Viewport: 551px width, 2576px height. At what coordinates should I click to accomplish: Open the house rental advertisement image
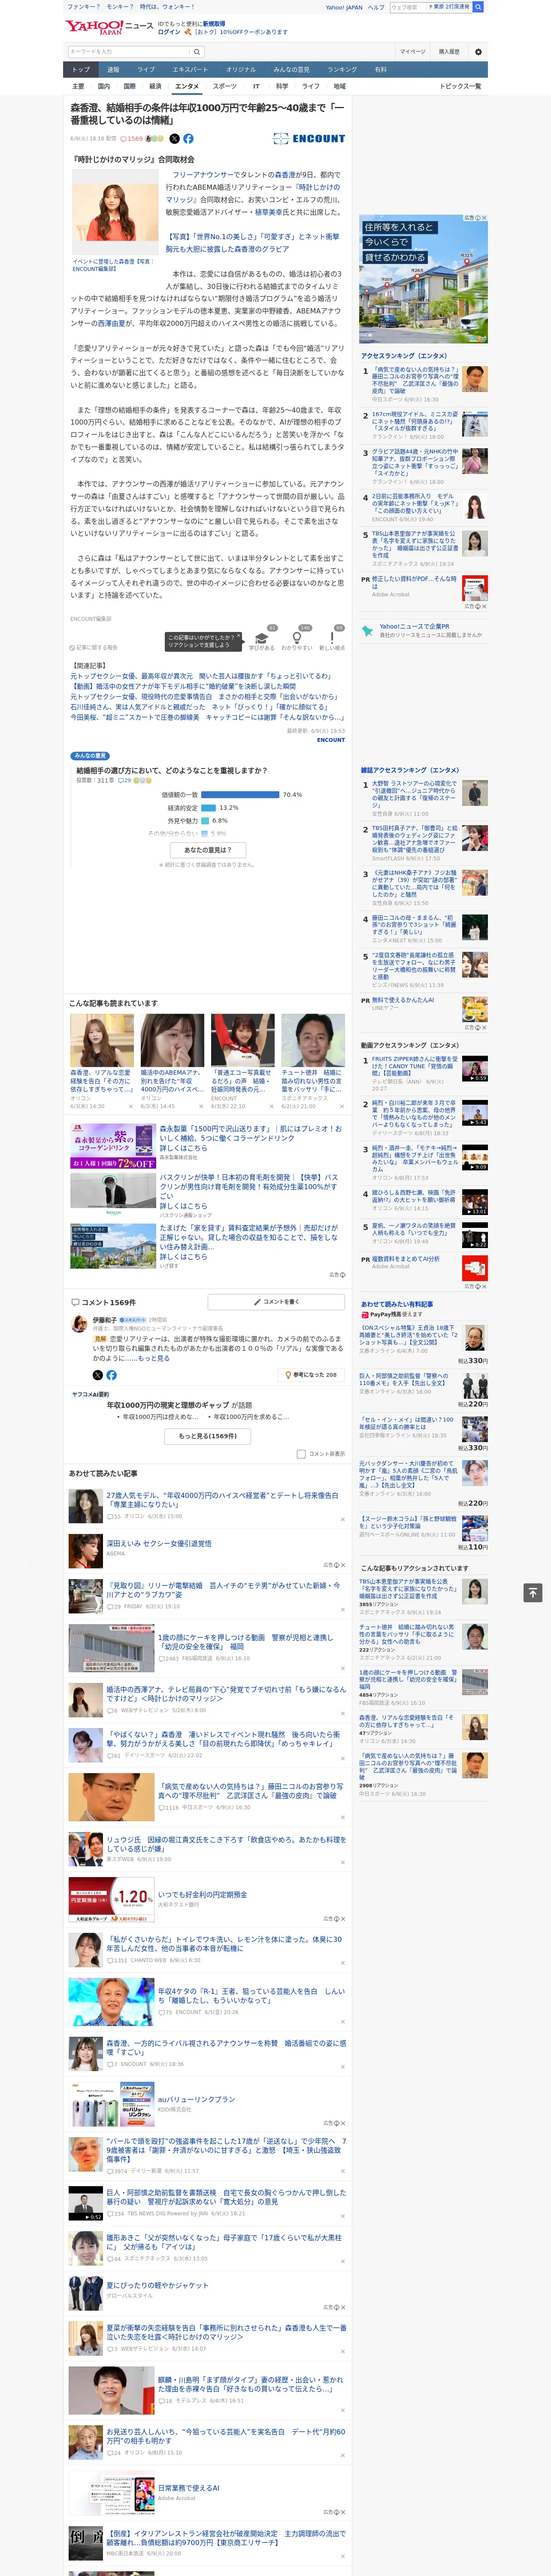click(x=423, y=279)
